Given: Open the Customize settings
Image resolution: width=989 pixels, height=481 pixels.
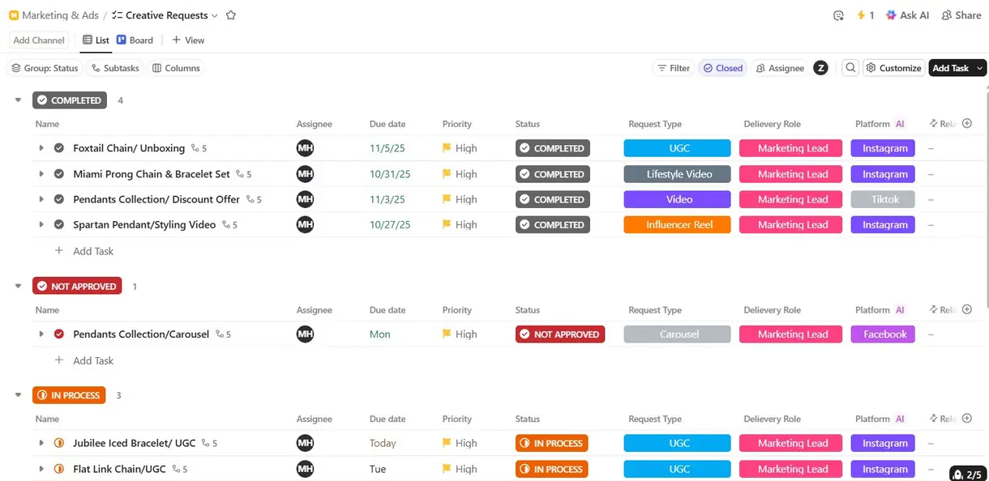Looking at the screenshot, I should coord(893,68).
